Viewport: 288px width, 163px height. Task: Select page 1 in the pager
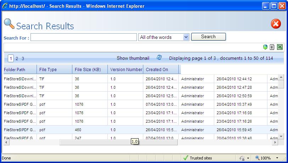click(11, 59)
